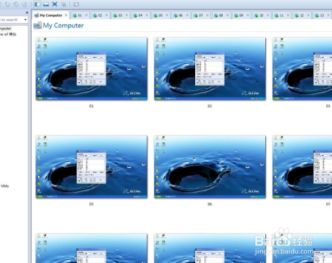Screen dimensions: 332x263
Task: Close the library sidebar panel
Action: tap(27, 13)
